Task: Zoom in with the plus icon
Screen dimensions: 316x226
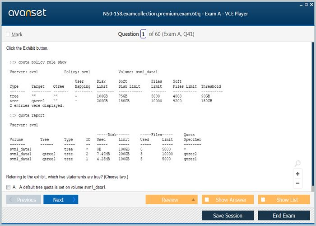Action: pyautogui.click(x=297, y=174)
